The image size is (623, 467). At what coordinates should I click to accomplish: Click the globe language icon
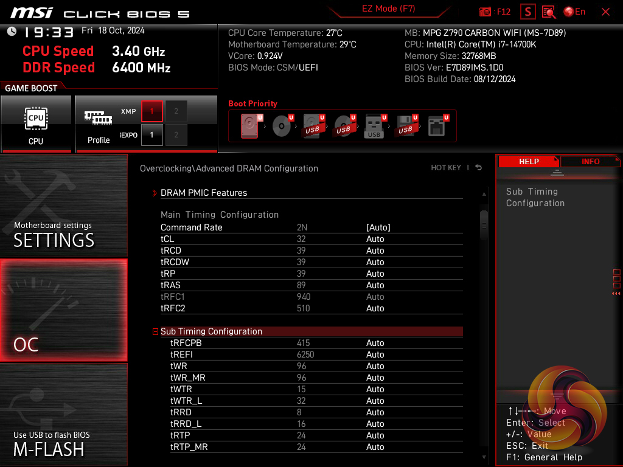coord(569,12)
